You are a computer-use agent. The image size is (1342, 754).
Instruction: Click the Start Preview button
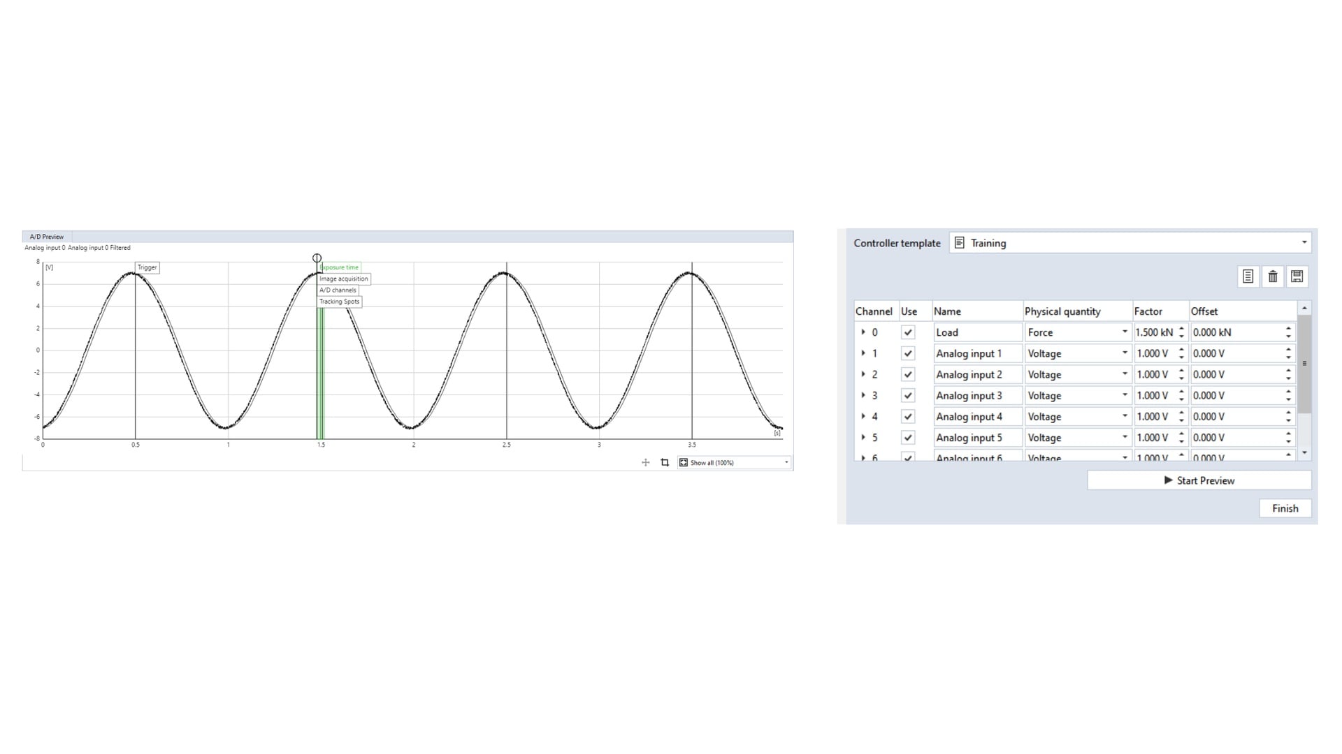click(x=1199, y=480)
